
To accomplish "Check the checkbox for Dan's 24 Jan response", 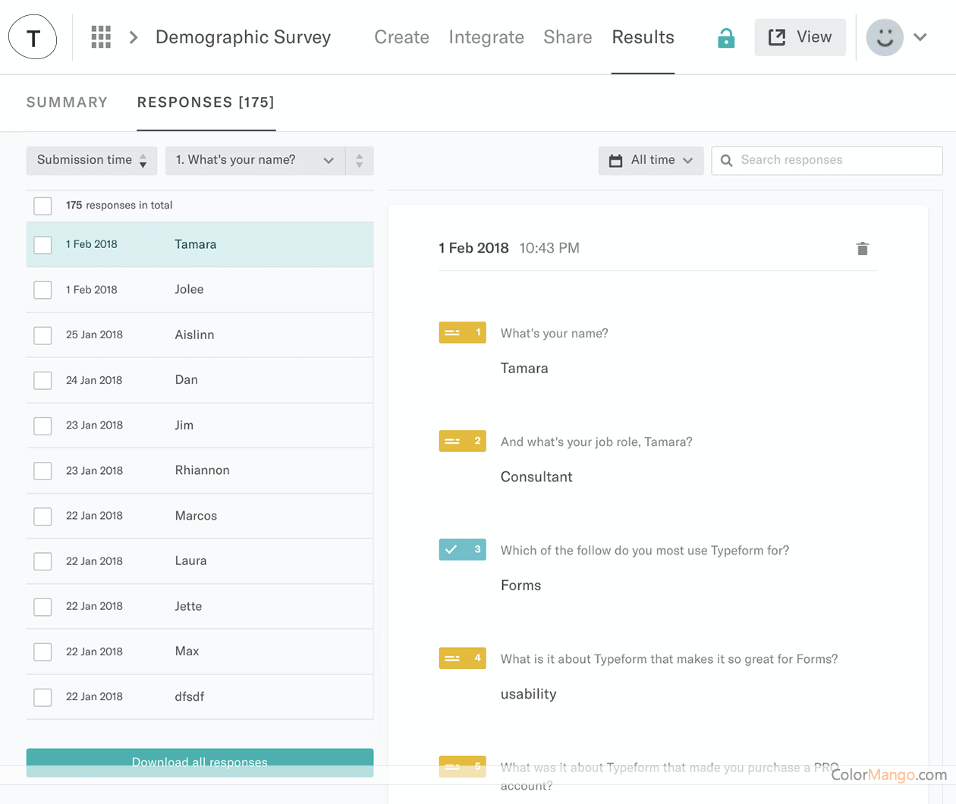I will 42,380.
